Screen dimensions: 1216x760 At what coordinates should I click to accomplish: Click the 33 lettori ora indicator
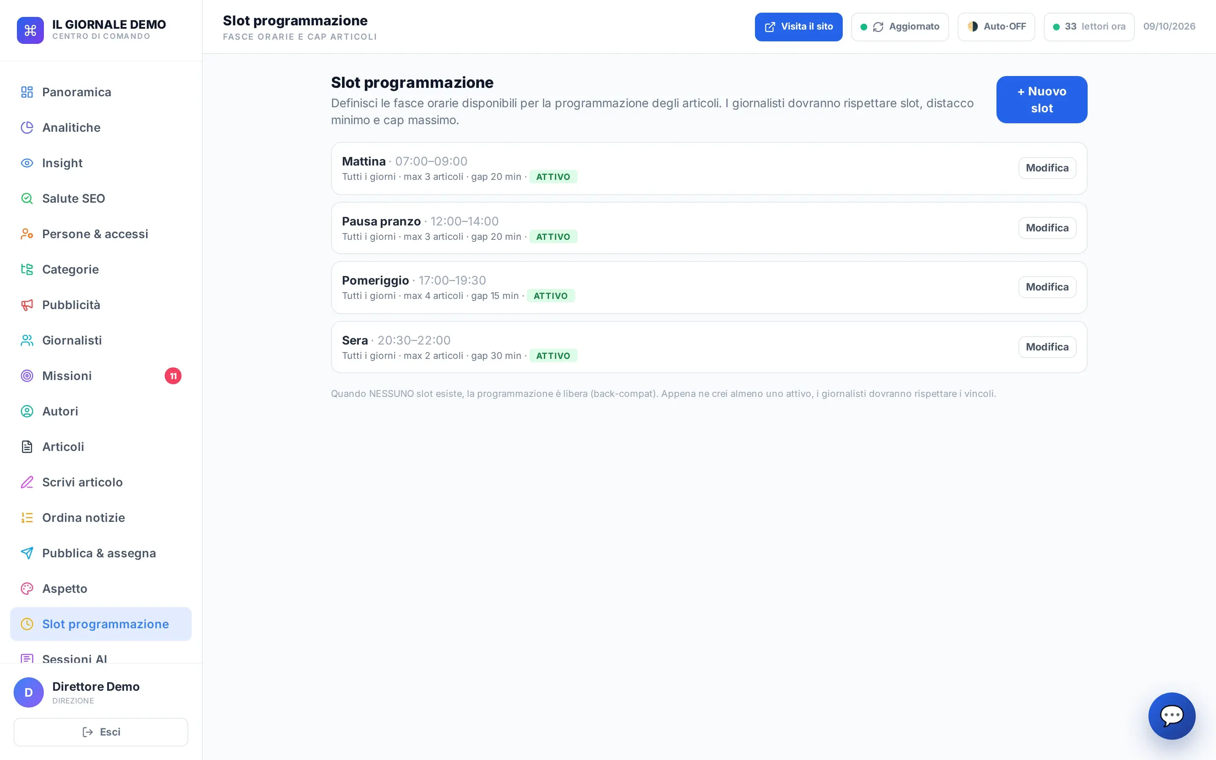[1089, 27]
